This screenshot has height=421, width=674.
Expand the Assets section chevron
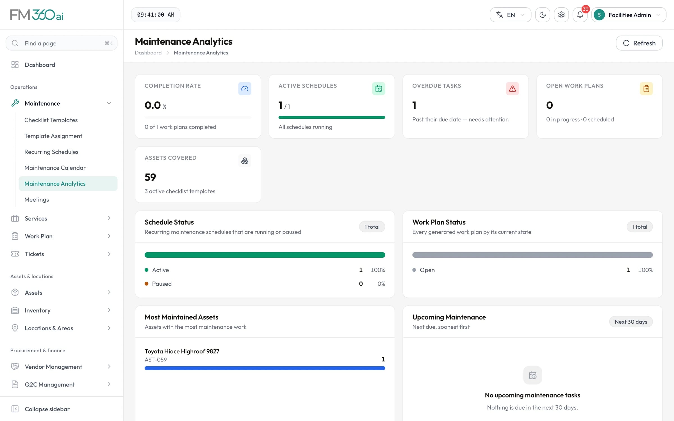(x=109, y=292)
